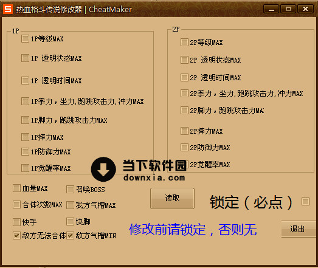Toggle 2P 透明状态MAX checkbox
Screen dimensions: 318x268
(x=184, y=60)
